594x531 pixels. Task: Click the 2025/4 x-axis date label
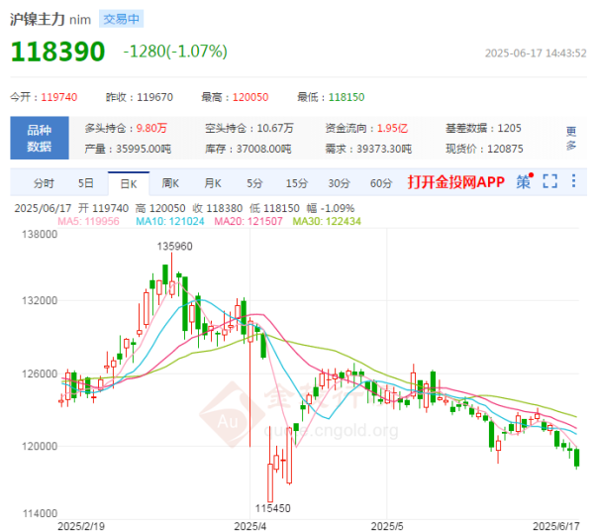(250, 526)
